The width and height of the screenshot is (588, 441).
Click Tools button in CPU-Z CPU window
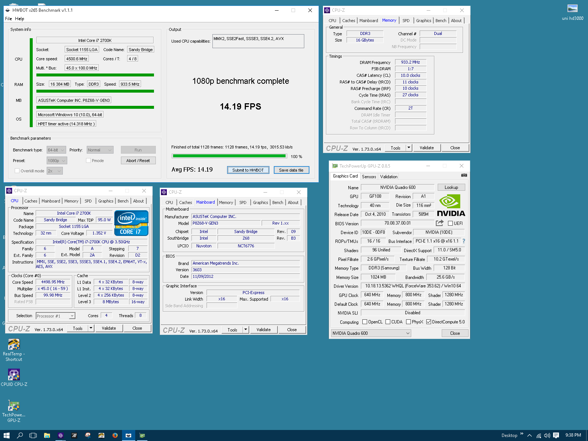78,328
